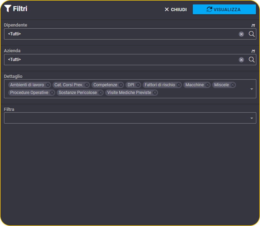The width and height of the screenshot is (260, 226).
Task: Expand the Filtra dropdown arrow
Action: tap(251, 118)
